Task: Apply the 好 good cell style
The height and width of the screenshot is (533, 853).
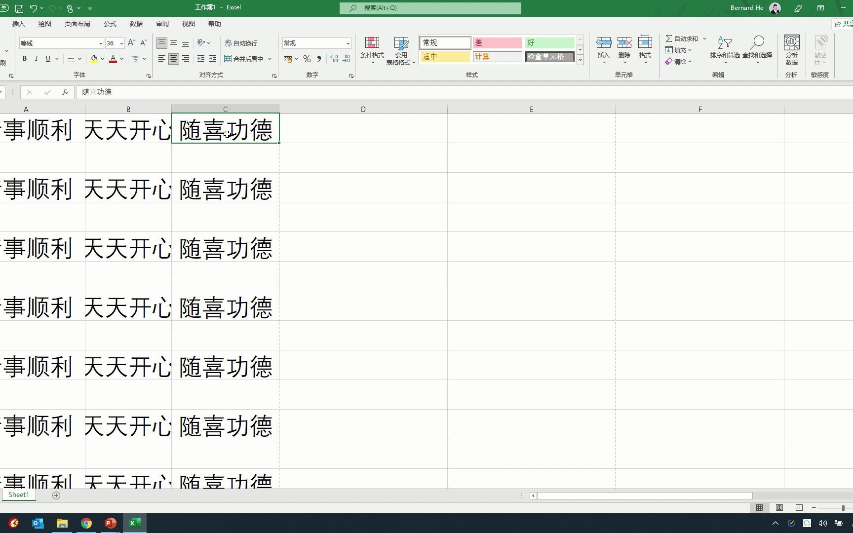Action: pyautogui.click(x=549, y=43)
